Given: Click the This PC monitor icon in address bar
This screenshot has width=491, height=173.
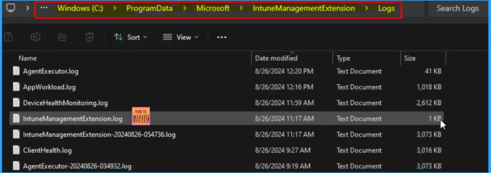Looking at the screenshot, I should [x=11, y=8].
